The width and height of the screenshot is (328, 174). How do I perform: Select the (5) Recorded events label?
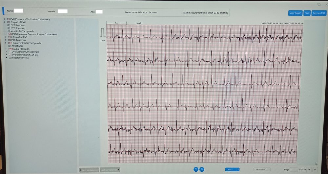[19, 58]
